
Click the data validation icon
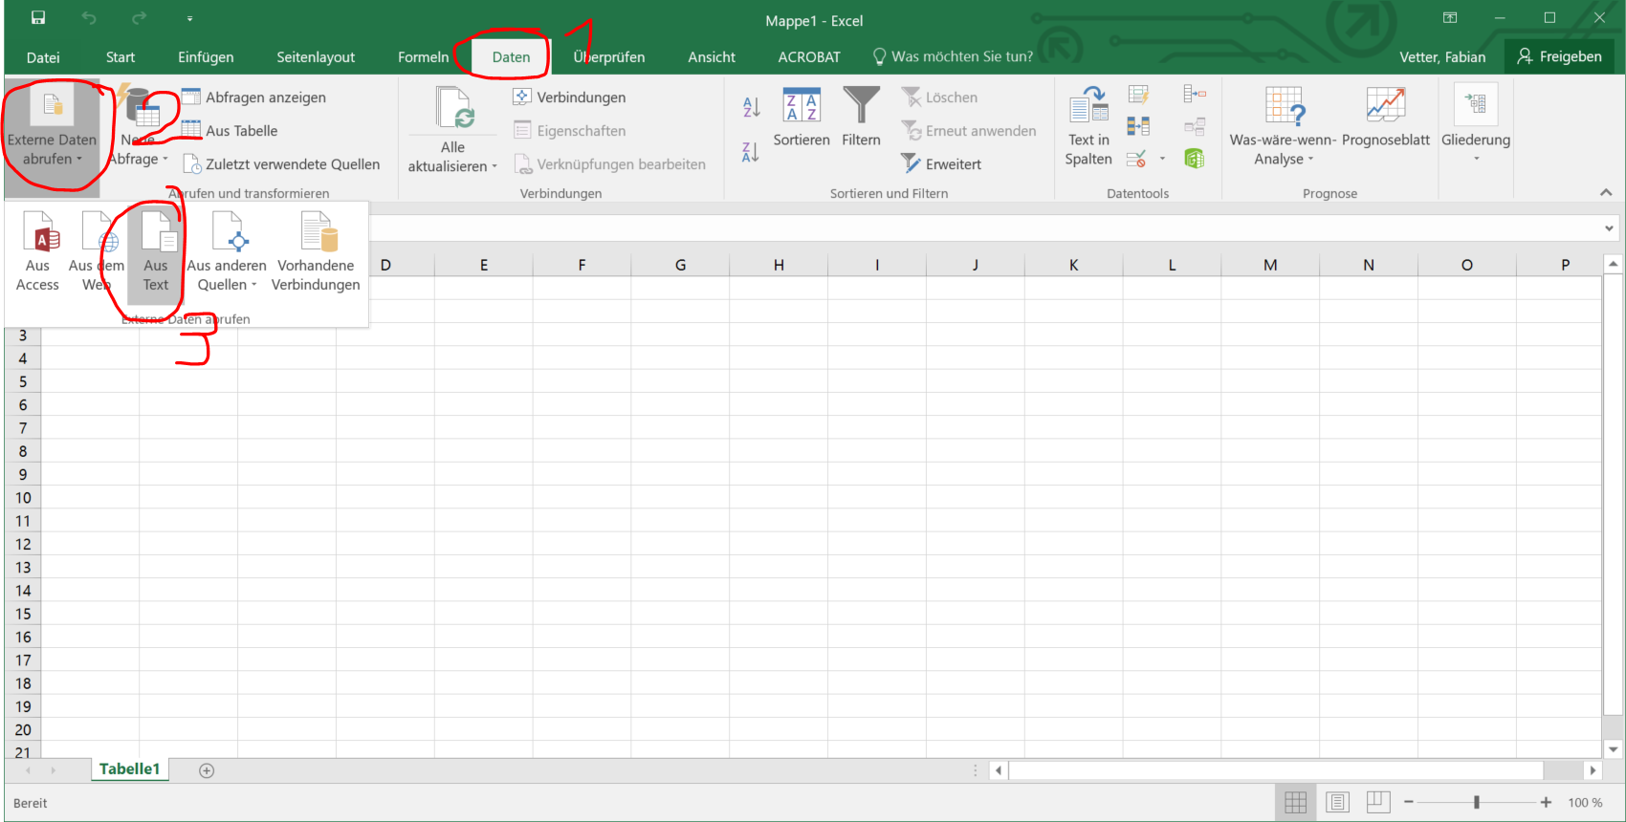coord(1136,159)
